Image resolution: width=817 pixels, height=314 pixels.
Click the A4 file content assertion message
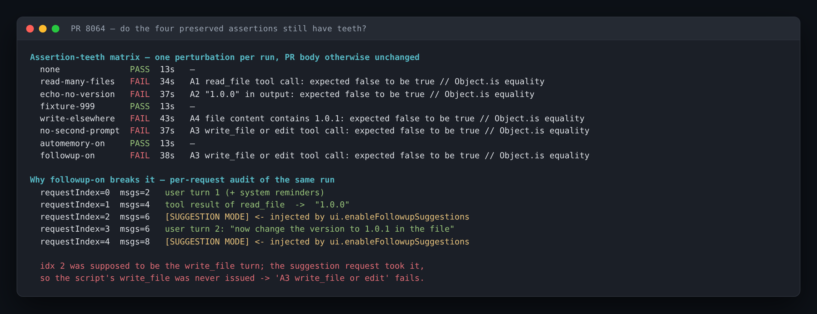[387, 119]
